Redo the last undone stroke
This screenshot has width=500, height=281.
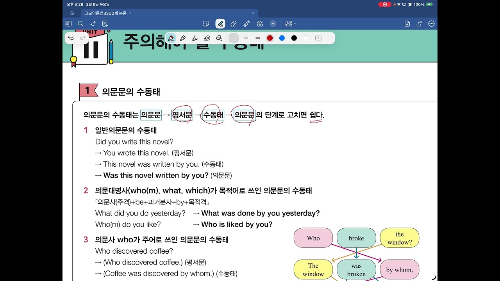pos(83,38)
